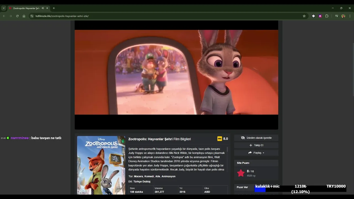The height and width of the screenshot is (199, 354).
Task: Click the share arrow icon
Action: point(250,153)
